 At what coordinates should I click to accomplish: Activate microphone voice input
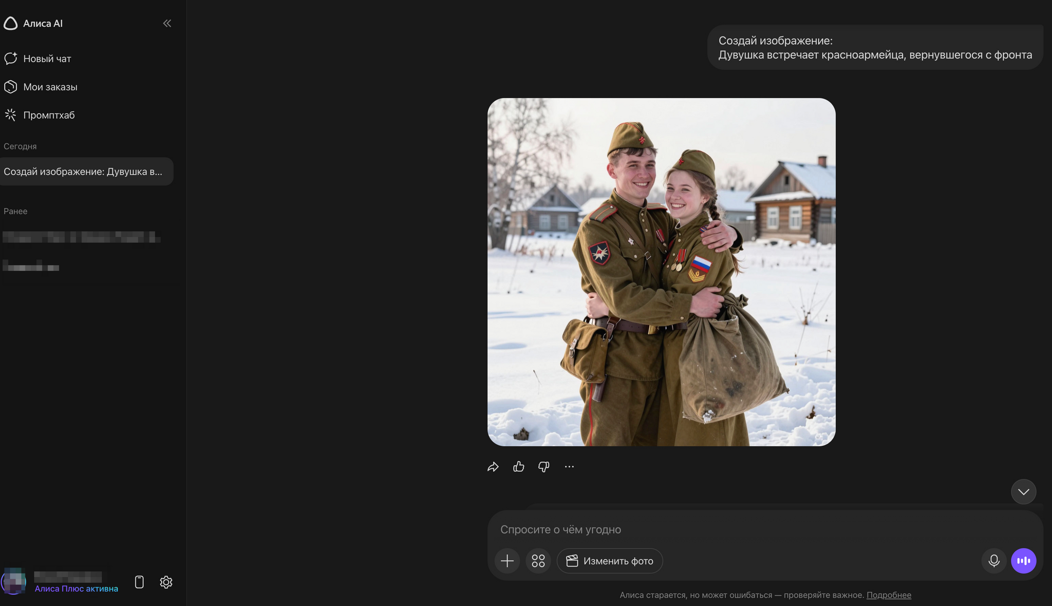[x=994, y=561]
